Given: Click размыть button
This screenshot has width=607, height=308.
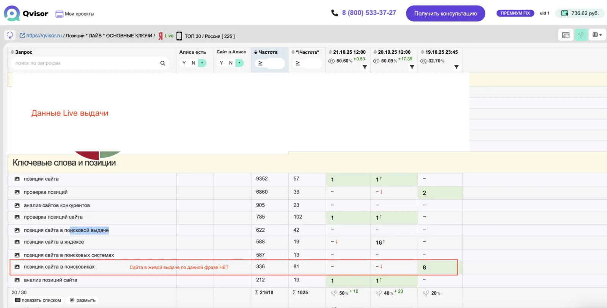Looking at the screenshot, I should tap(83, 300).
